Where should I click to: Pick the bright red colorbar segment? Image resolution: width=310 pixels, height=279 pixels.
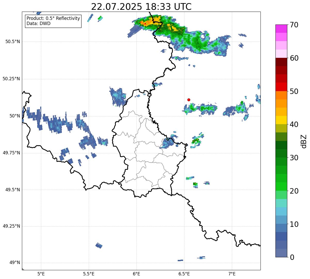coord(281,87)
